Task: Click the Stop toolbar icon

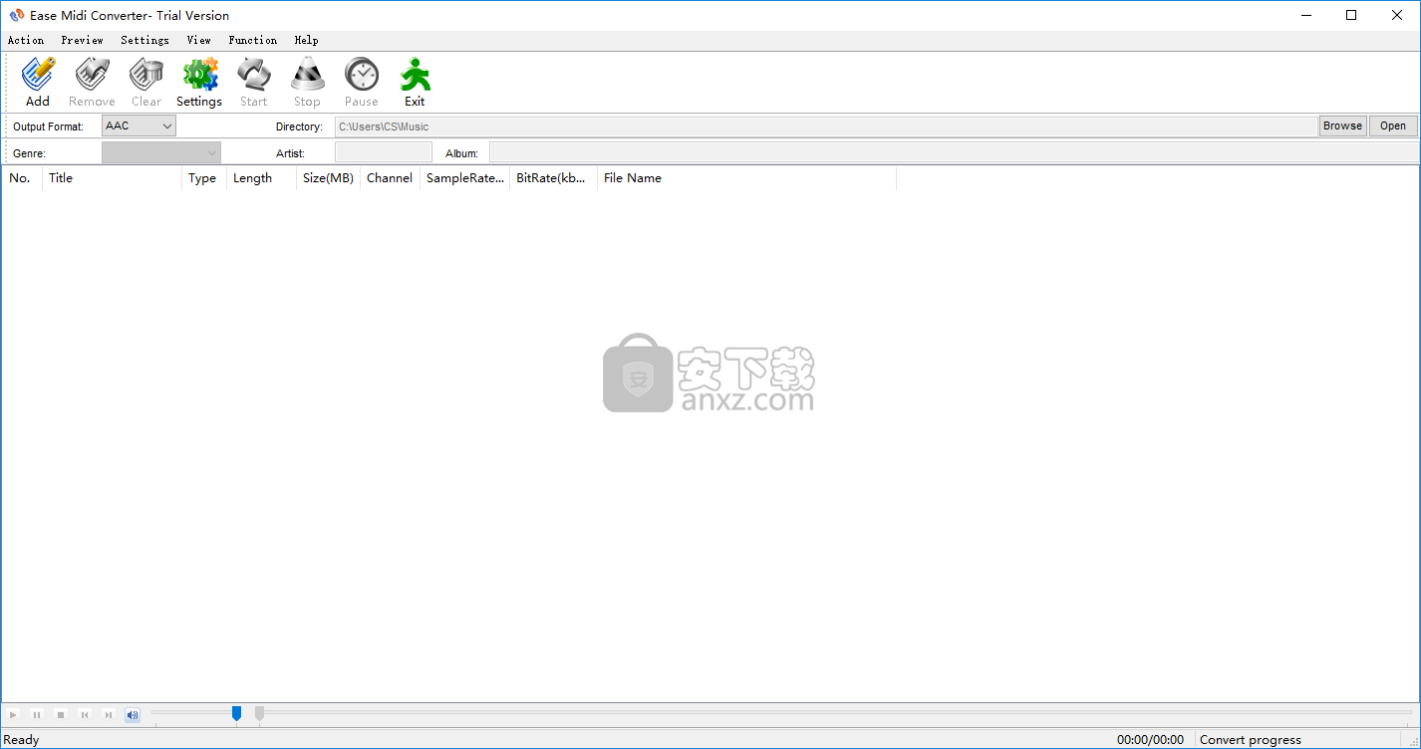Action: [x=307, y=82]
